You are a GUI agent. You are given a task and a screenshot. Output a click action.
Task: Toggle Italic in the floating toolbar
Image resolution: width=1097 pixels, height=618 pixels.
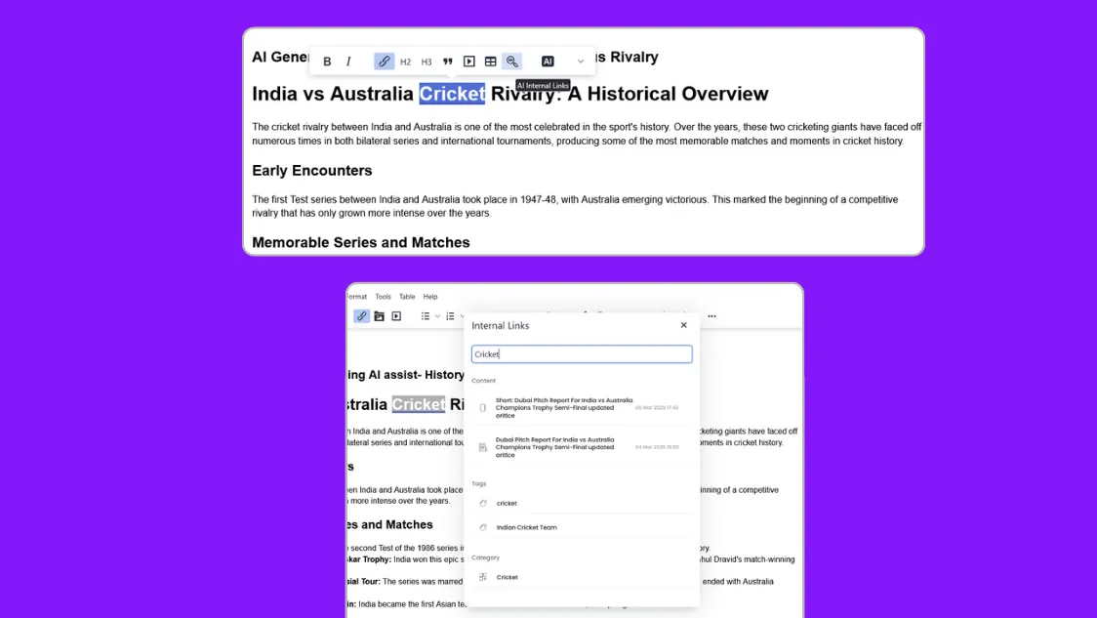click(348, 62)
